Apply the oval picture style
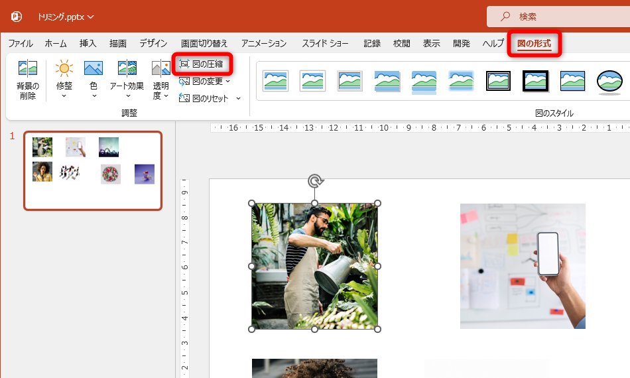Screen dimensions: 630x378 click(609, 82)
